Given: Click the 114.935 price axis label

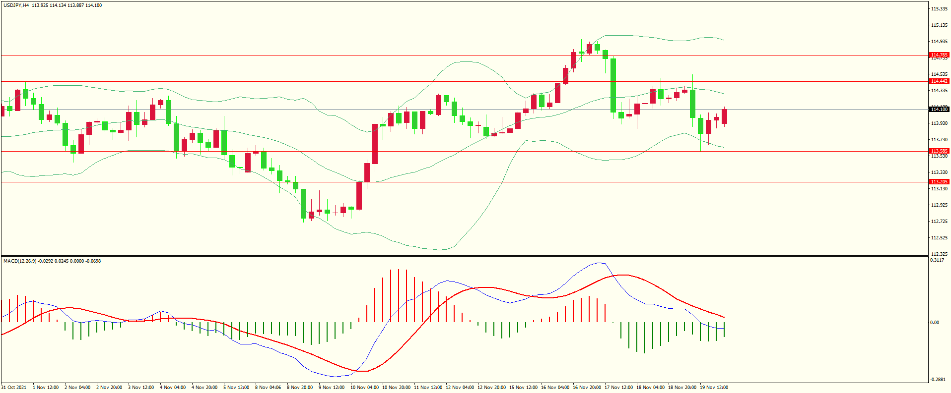Looking at the screenshot, I should click(x=940, y=42).
